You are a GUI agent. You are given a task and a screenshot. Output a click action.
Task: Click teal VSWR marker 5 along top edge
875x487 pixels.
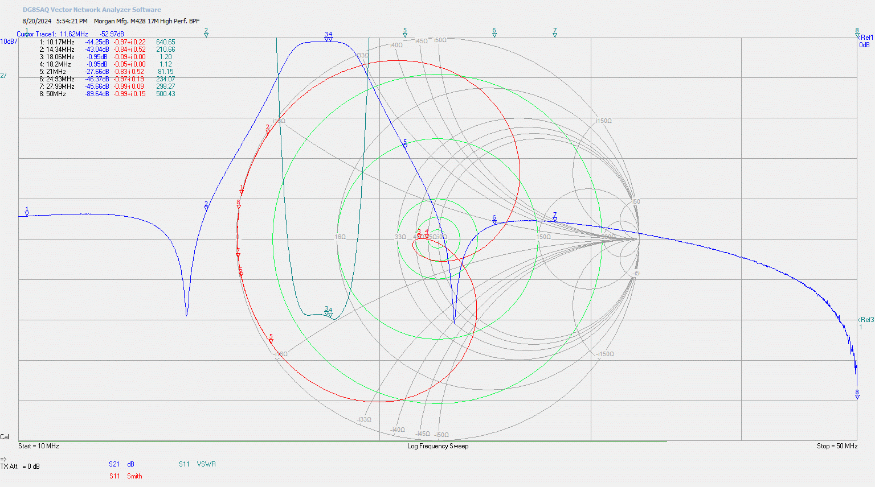pos(405,32)
